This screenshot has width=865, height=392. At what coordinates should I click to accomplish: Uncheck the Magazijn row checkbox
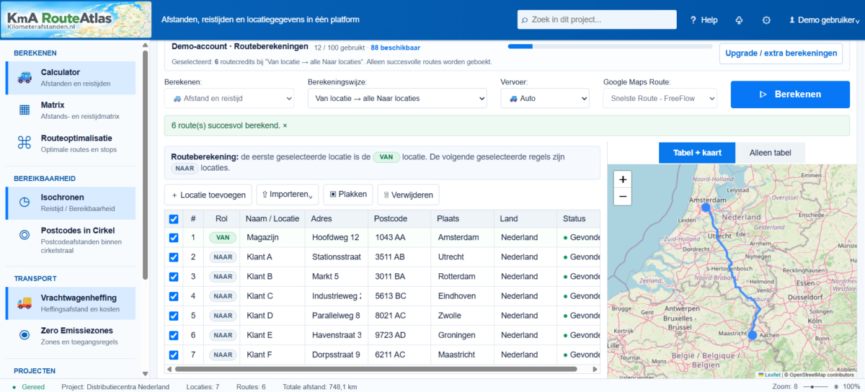click(x=173, y=238)
